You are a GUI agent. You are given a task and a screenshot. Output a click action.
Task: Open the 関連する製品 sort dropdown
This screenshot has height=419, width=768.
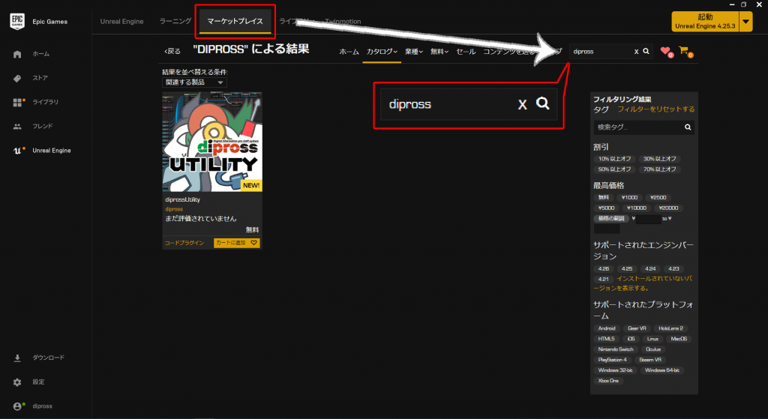pos(194,82)
